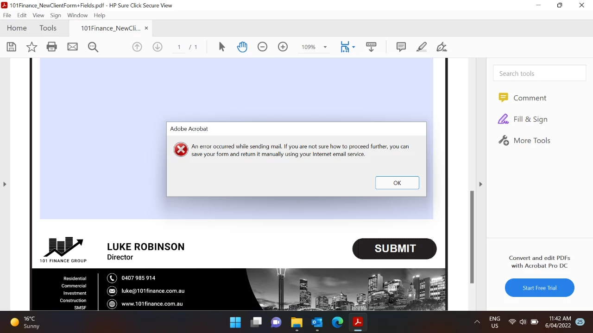This screenshot has height=333, width=593.
Task: Open the Window menu
Action: pos(77,15)
